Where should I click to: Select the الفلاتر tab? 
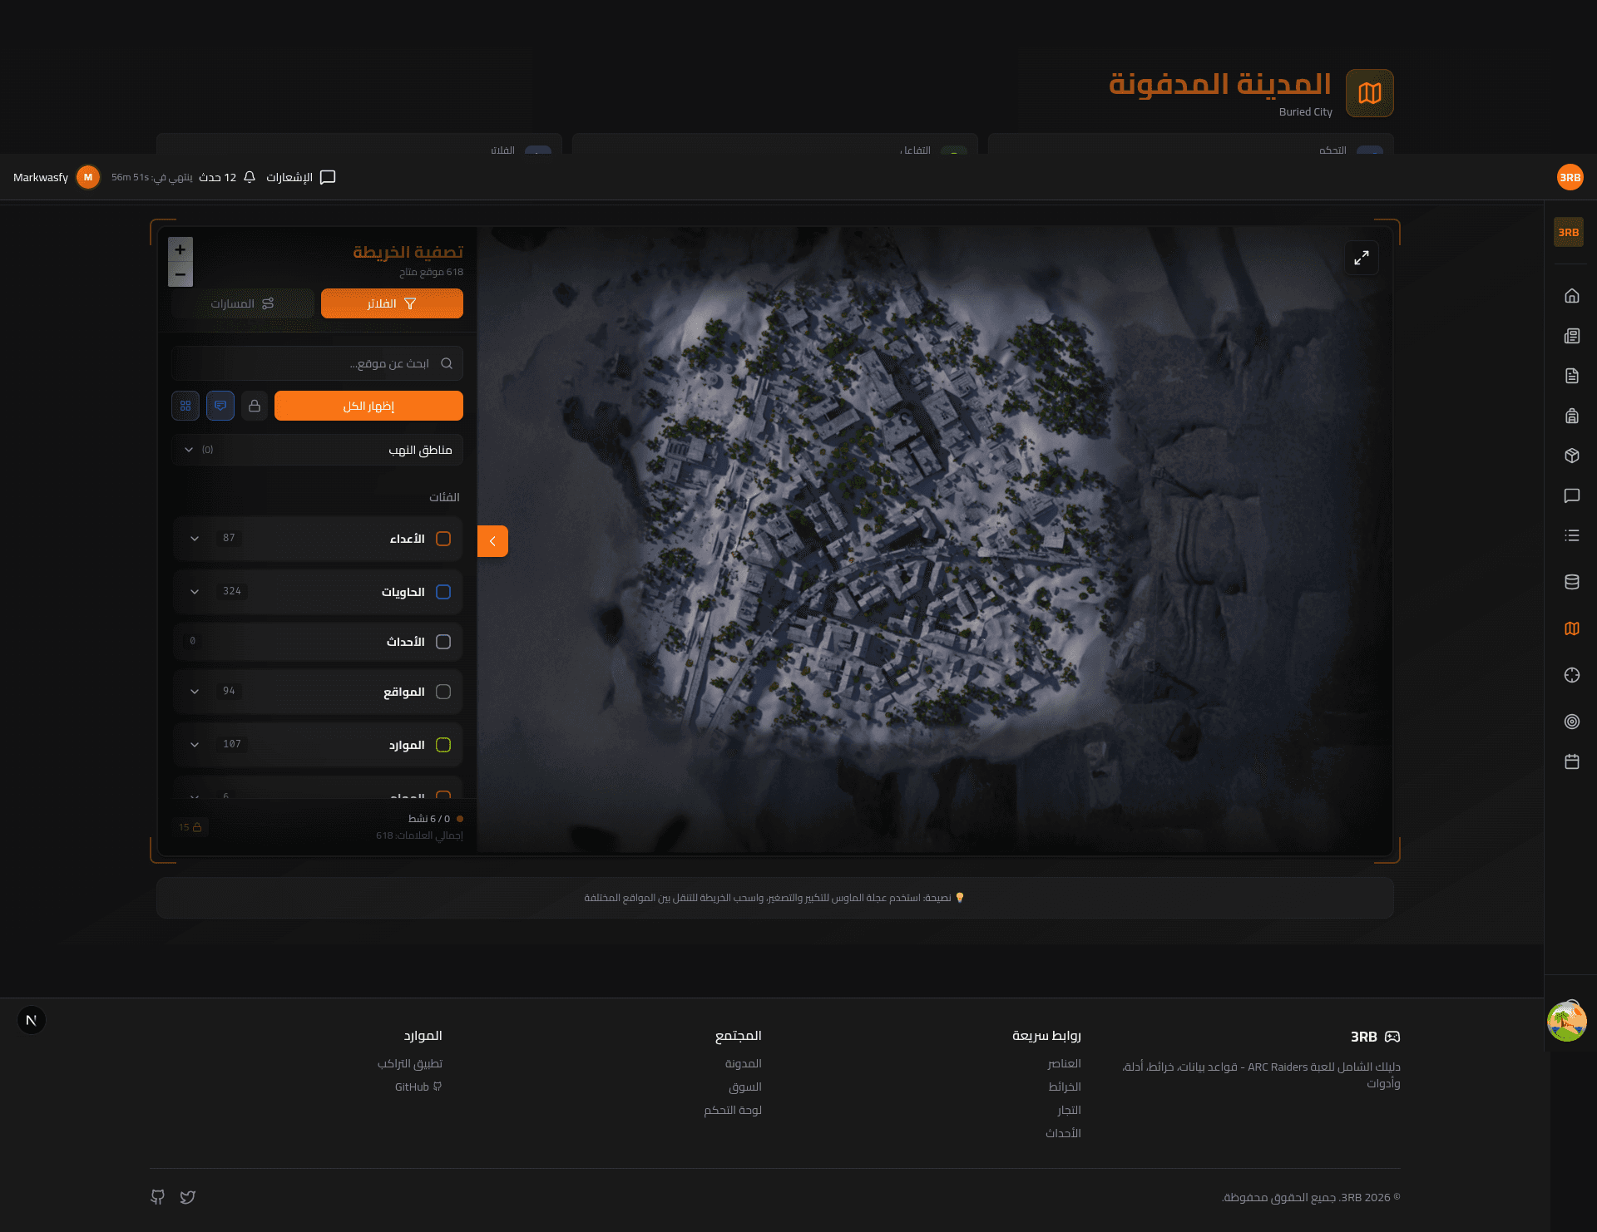pos(392,303)
